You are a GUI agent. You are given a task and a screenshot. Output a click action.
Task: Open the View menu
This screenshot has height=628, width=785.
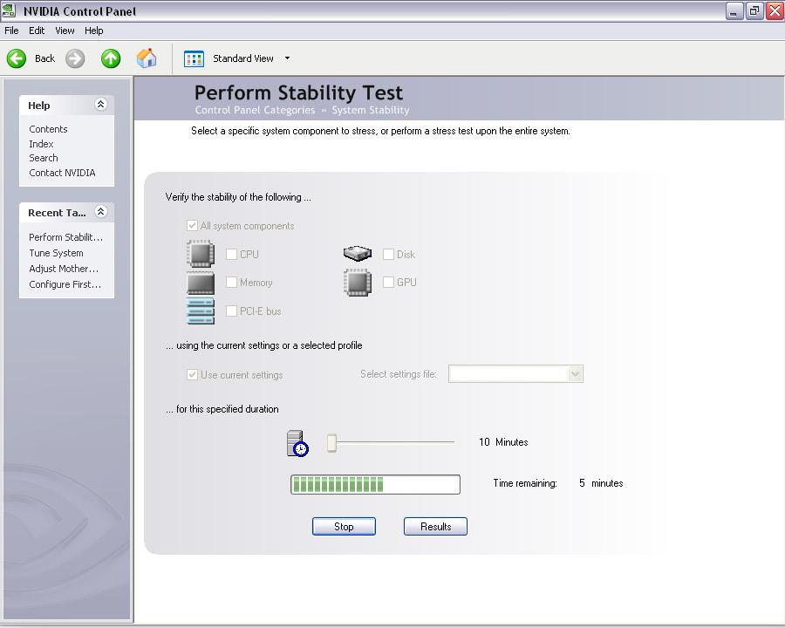tap(65, 31)
